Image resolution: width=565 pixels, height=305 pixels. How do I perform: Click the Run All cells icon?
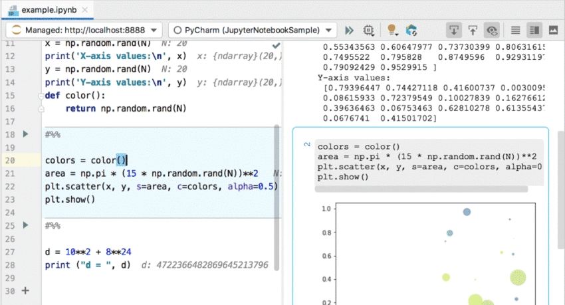tap(349, 31)
